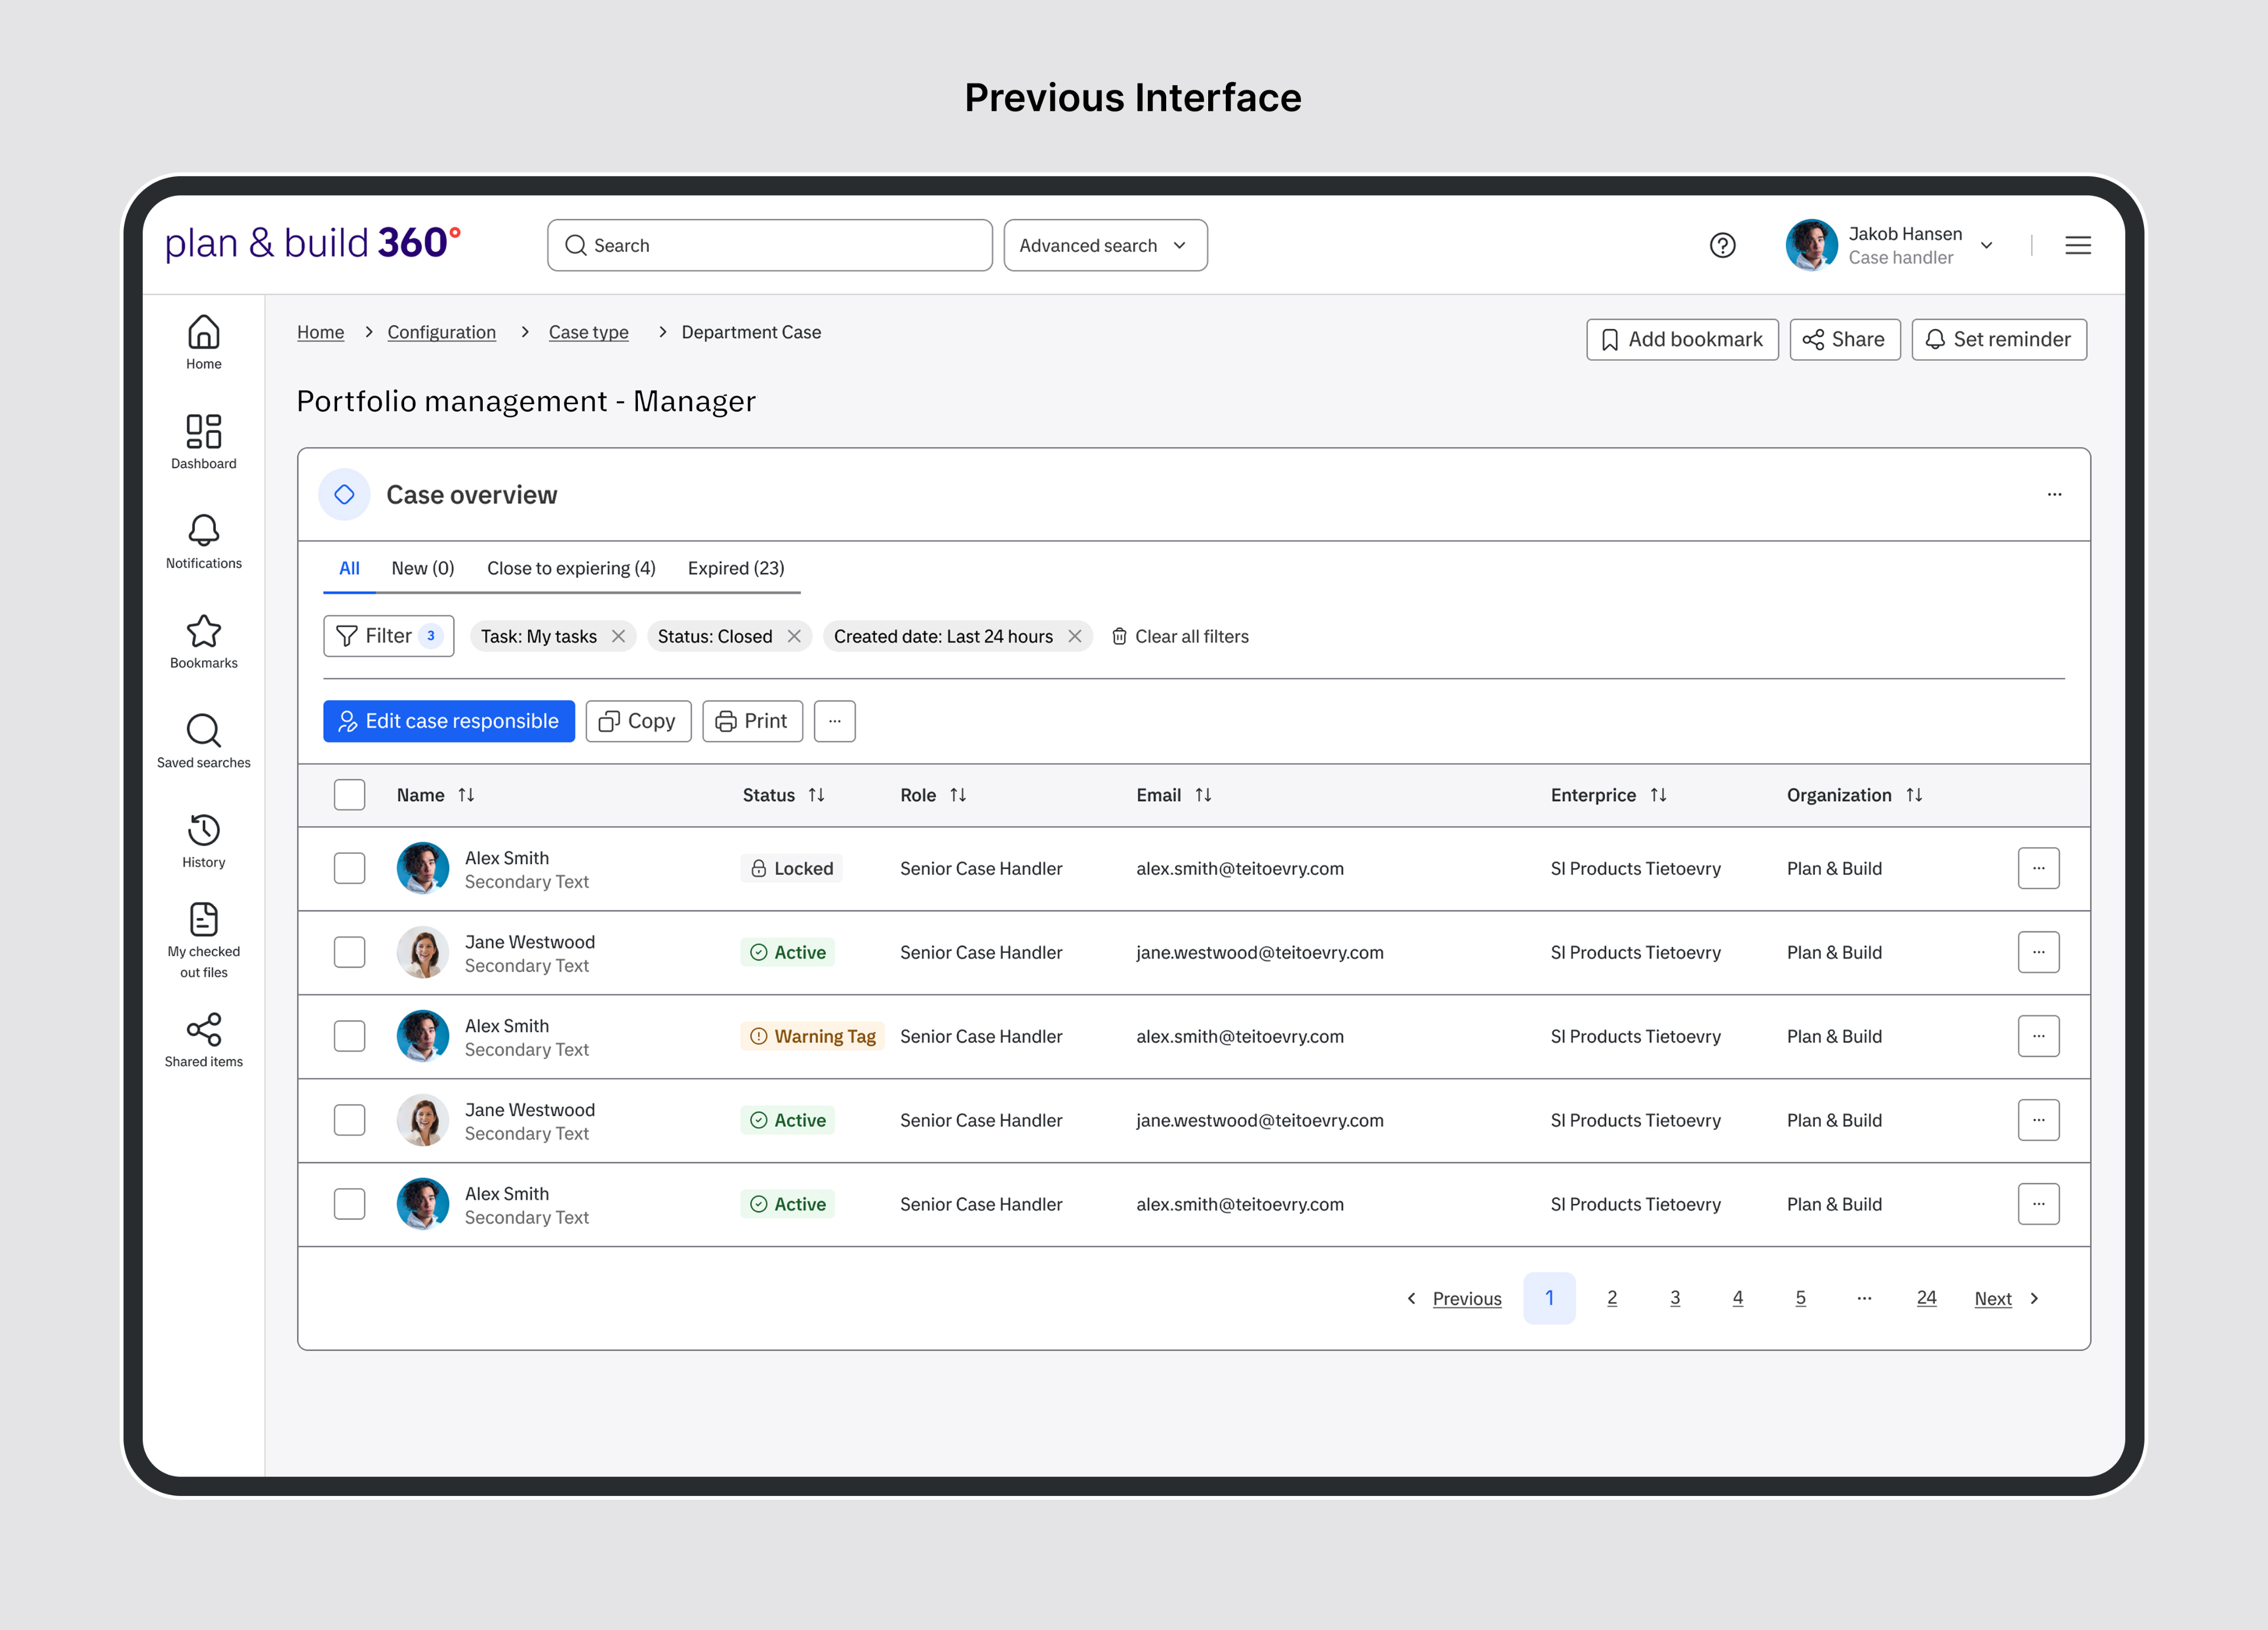The height and width of the screenshot is (1630, 2268).
Task: Switch to Close to expiering (4) tab
Action: [571, 568]
